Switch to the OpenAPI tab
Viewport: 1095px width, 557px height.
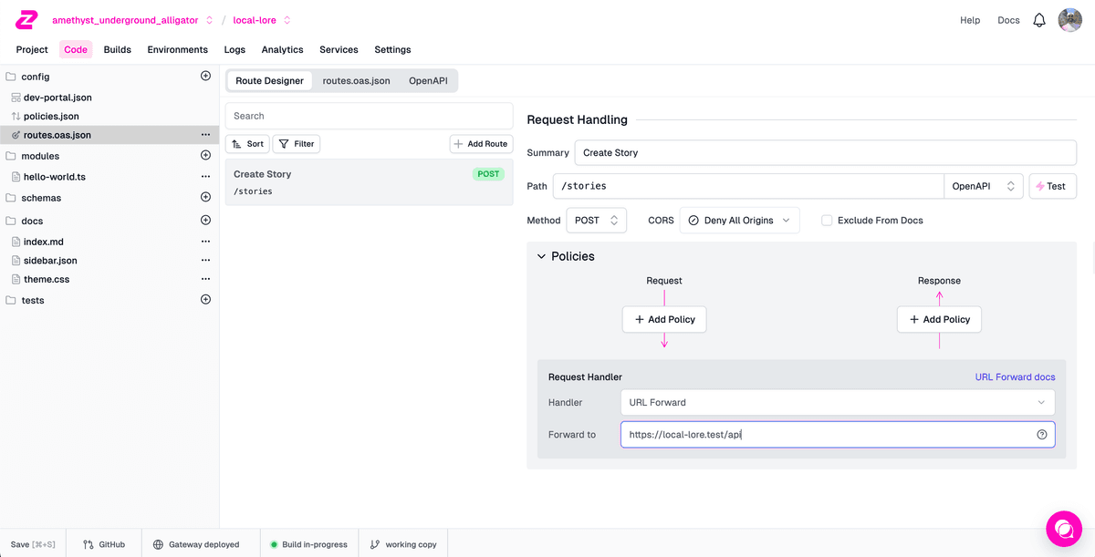pos(429,81)
